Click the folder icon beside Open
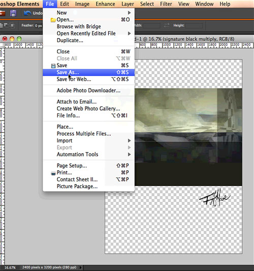The width and height of the screenshot is (254, 271). (x=53, y=20)
